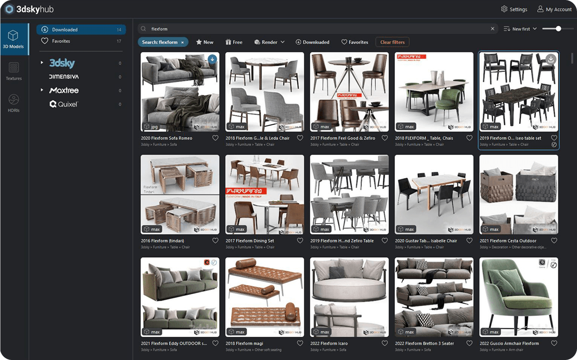The width and height of the screenshot is (577, 360).
Task: Filter results by Downloaded
Action: click(312, 42)
